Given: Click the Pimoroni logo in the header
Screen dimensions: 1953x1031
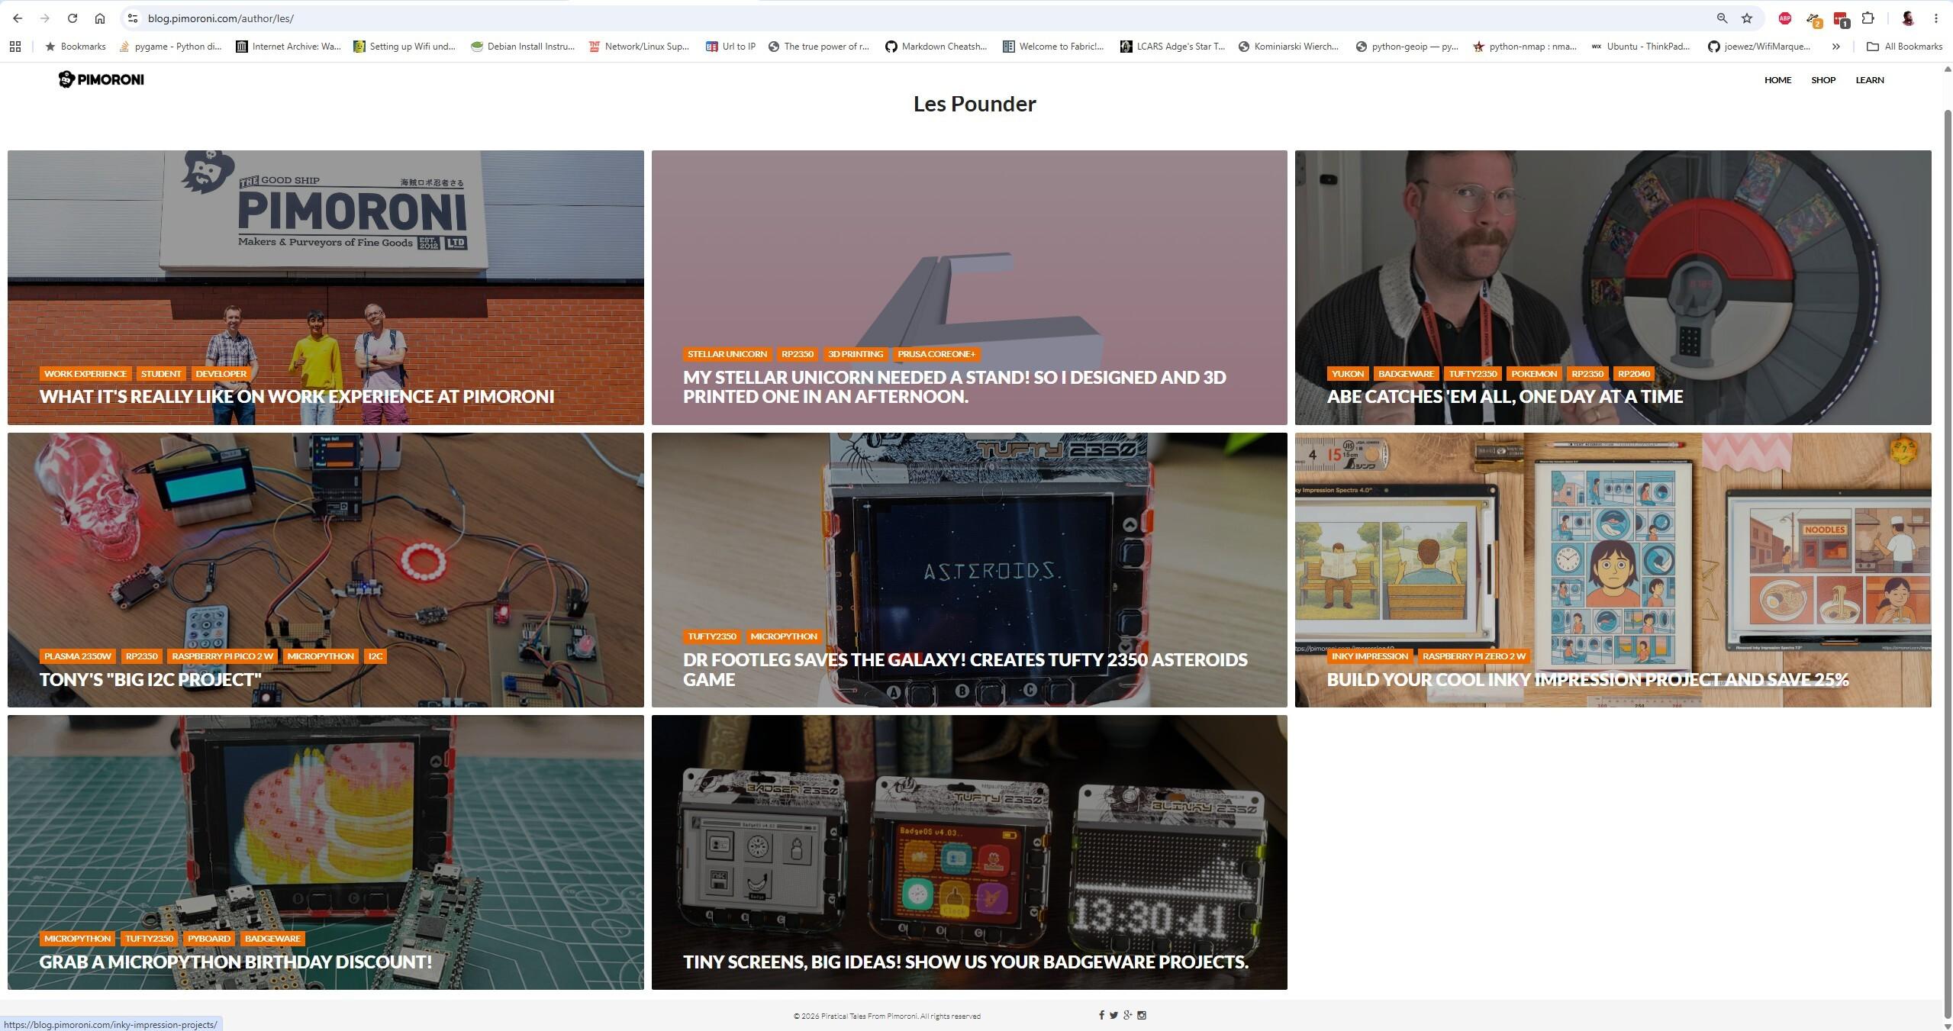Looking at the screenshot, I should click(101, 79).
